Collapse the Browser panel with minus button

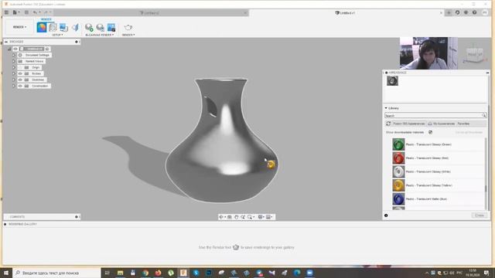point(6,42)
